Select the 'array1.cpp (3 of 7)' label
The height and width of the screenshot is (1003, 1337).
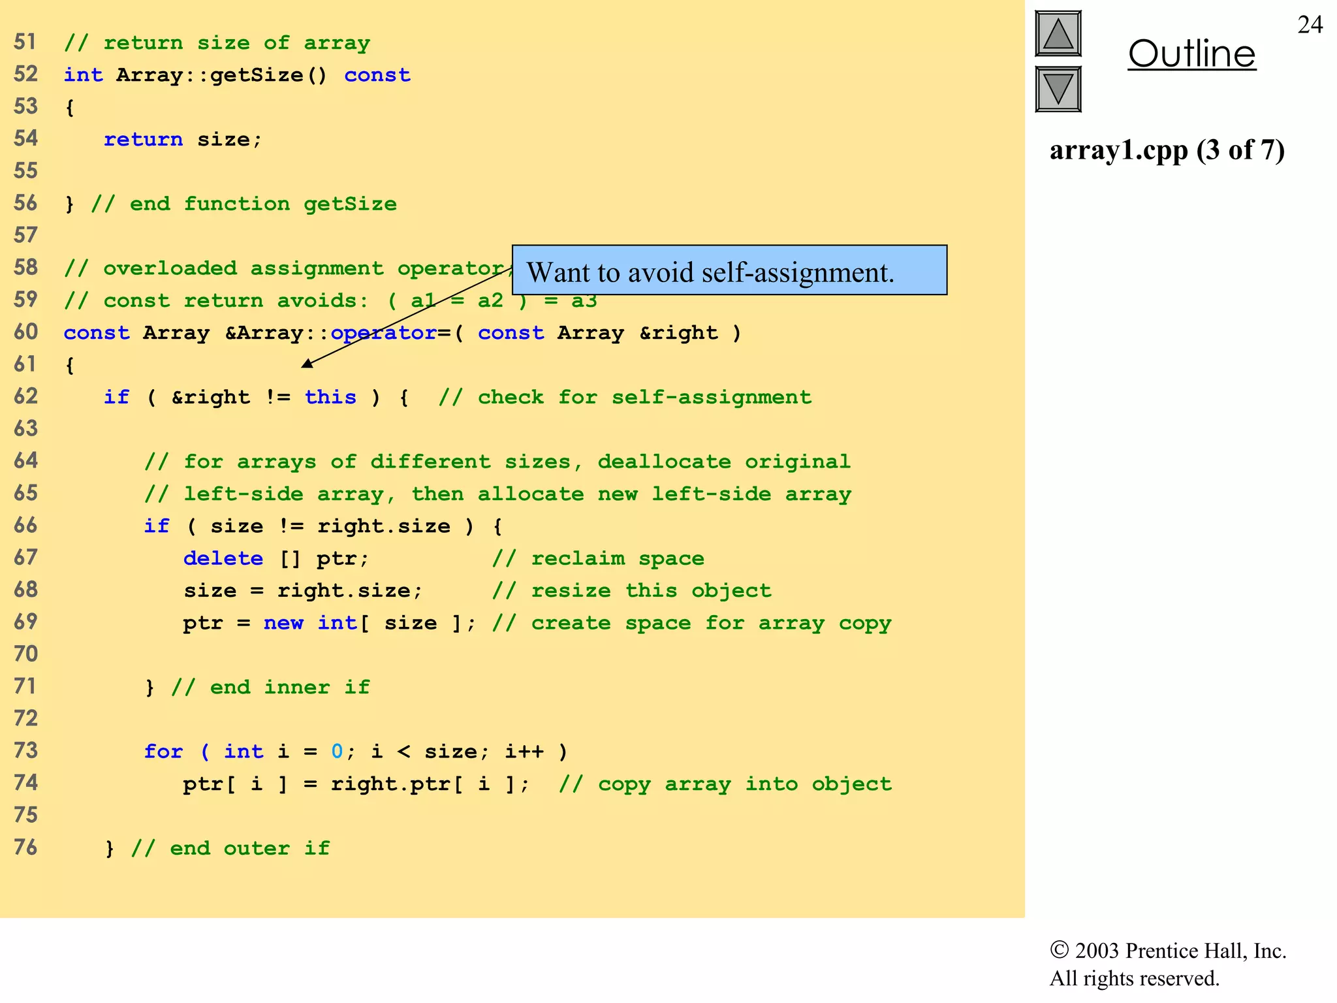click(x=1167, y=150)
